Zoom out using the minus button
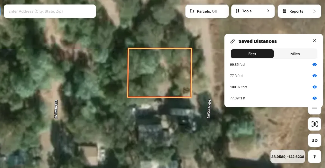 [314, 108]
